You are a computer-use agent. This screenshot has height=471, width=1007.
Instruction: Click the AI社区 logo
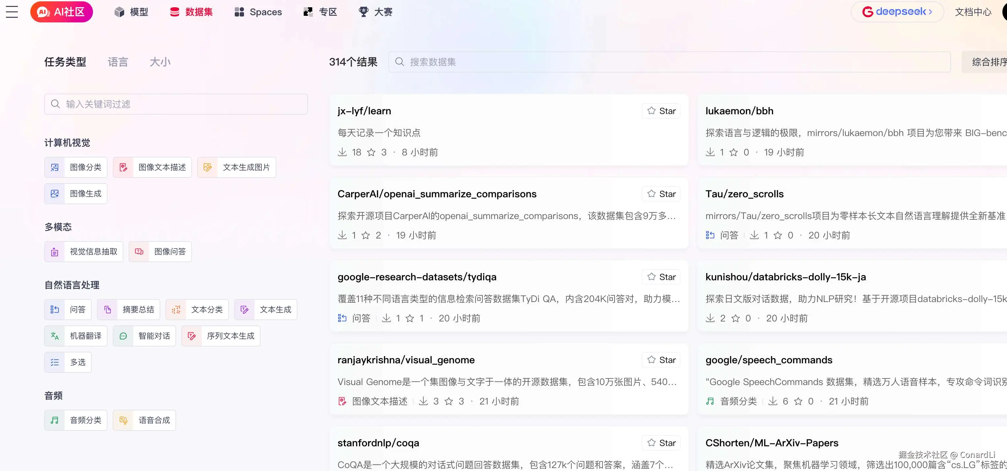pos(61,12)
